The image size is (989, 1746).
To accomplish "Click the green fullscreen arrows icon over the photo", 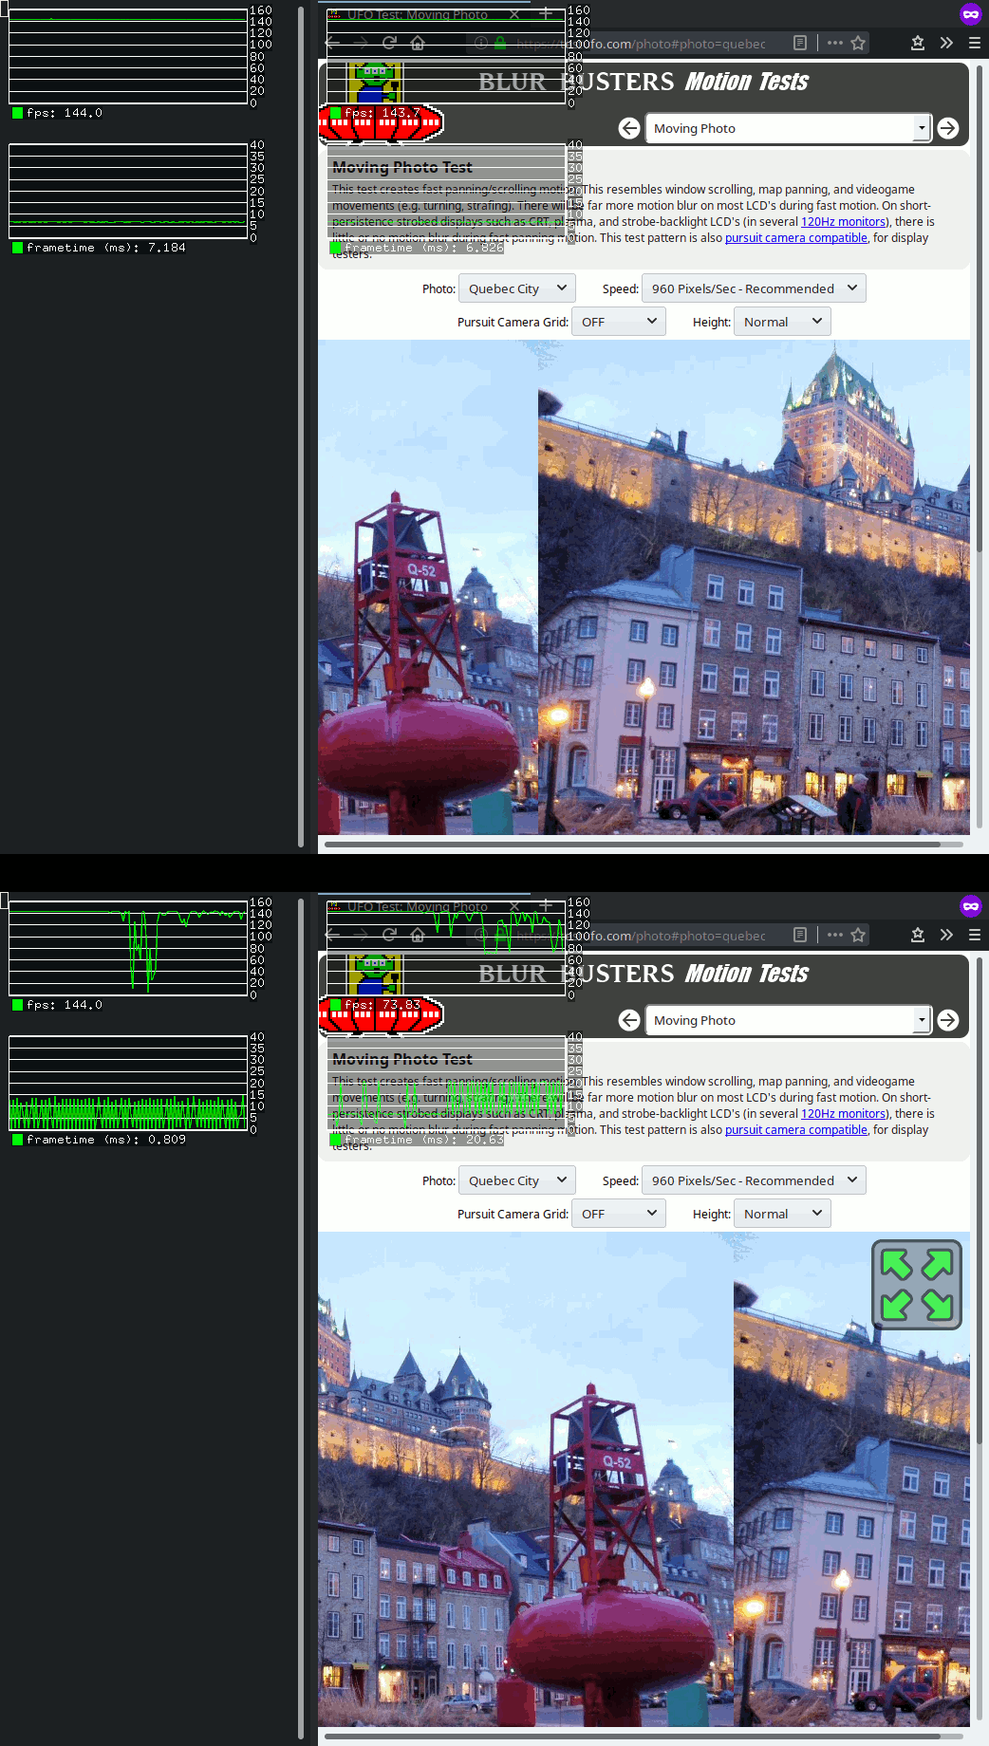I will point(916,1285).
